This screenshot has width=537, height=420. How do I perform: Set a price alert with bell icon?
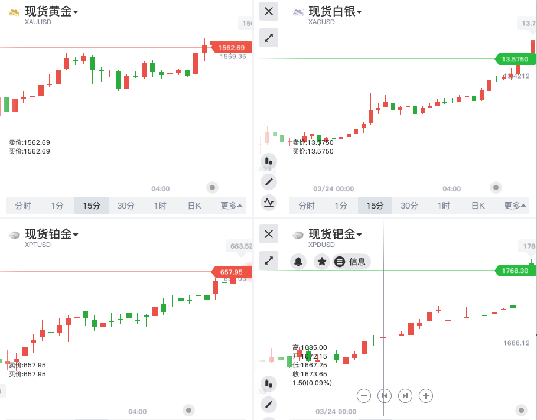[298, 262]
